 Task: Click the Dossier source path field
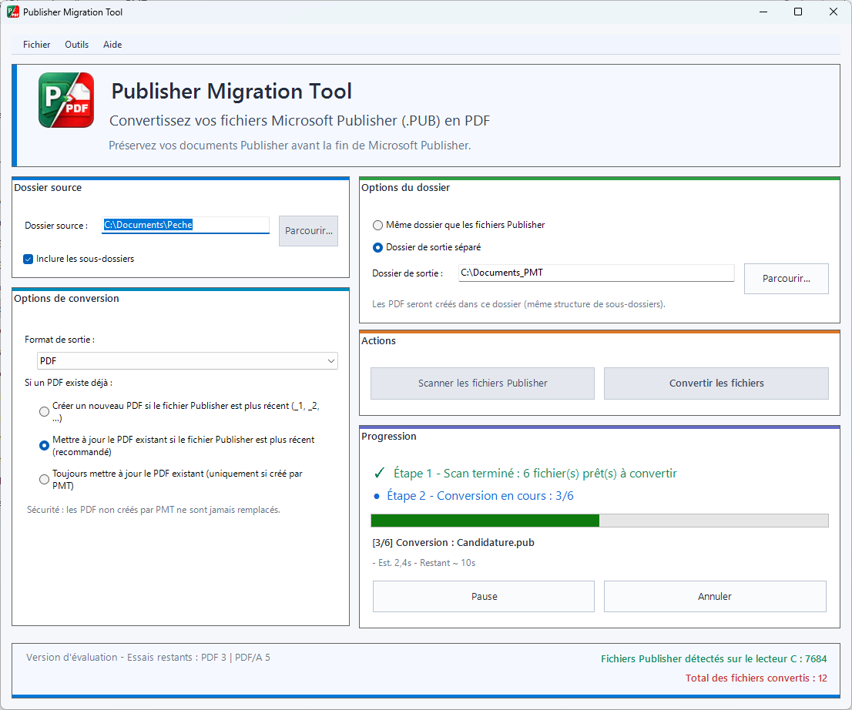tap(186, 225)
